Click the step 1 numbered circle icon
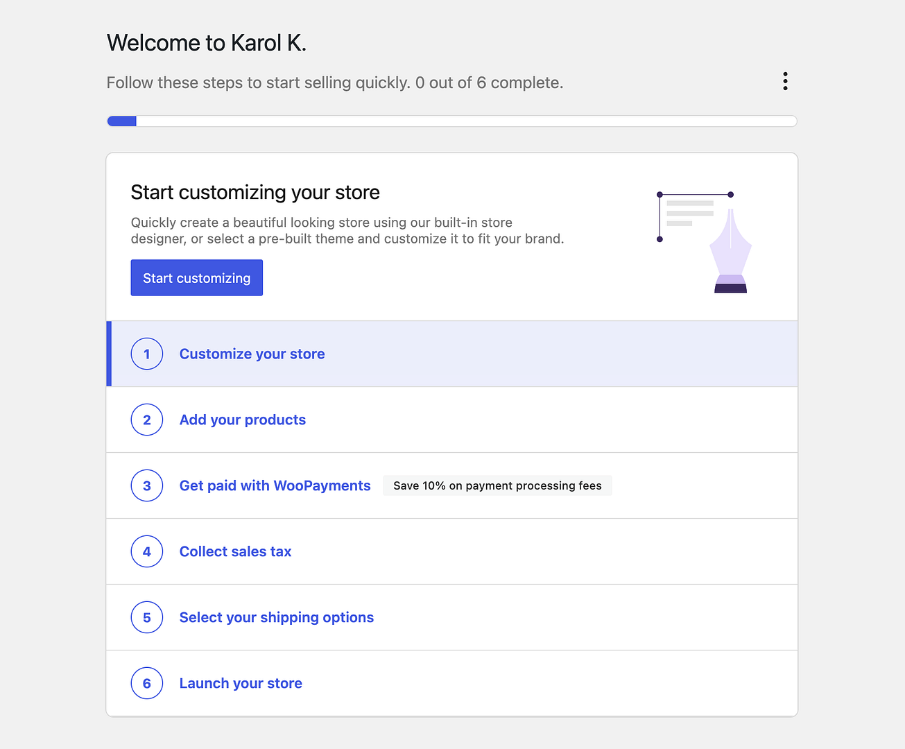 click(146, 354)
